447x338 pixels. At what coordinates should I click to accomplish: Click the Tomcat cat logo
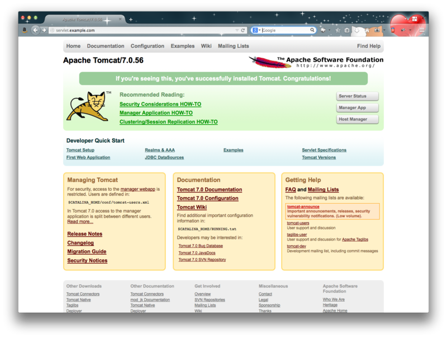tap(87, 106)
